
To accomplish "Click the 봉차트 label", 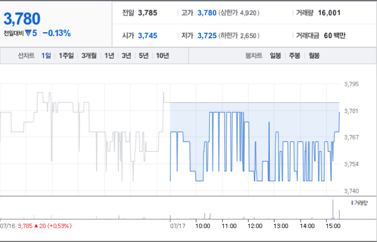I will click(x=254, y=56).
